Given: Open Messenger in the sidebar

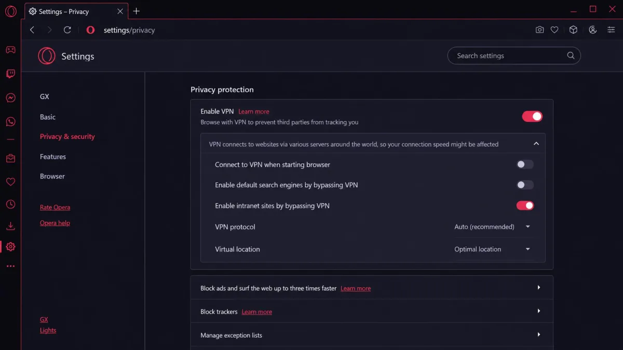Looking at the screenshot, I should click(x=10, y=97).
